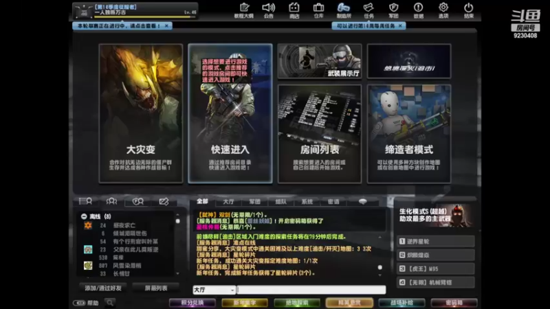Open the memo edit tab icon

coord(164,201)
